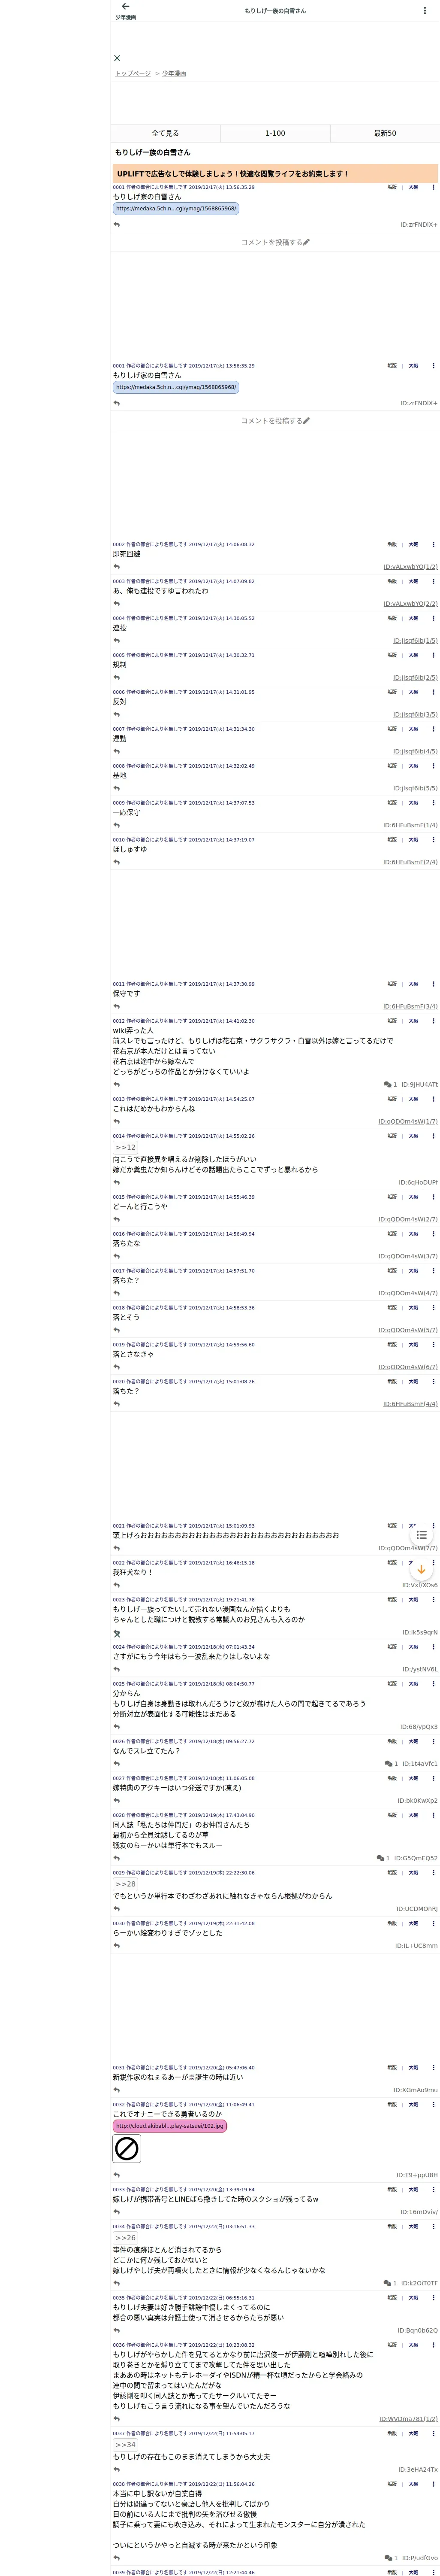The image size is (440, 2576).
Task: Click the blocked image thumbnail in post 0032
Action: point(127,2148)
